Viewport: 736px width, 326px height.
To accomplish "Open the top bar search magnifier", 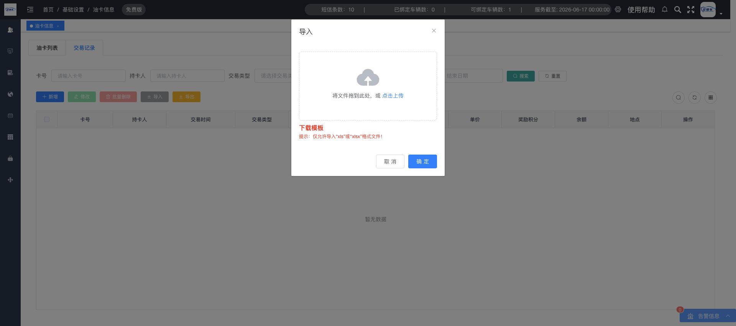I will click(x=678, y=10).
